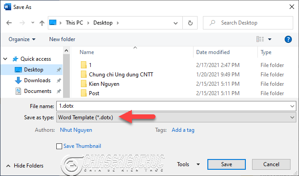Image resolution: width=299 pixels, height=176 pixels.
Task: Enable the Save Thumbnail checkbox
Action: 59,146
